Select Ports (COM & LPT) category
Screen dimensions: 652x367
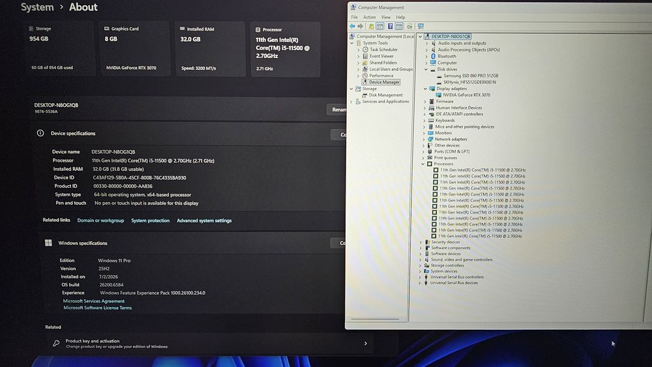tap(452, 152)
